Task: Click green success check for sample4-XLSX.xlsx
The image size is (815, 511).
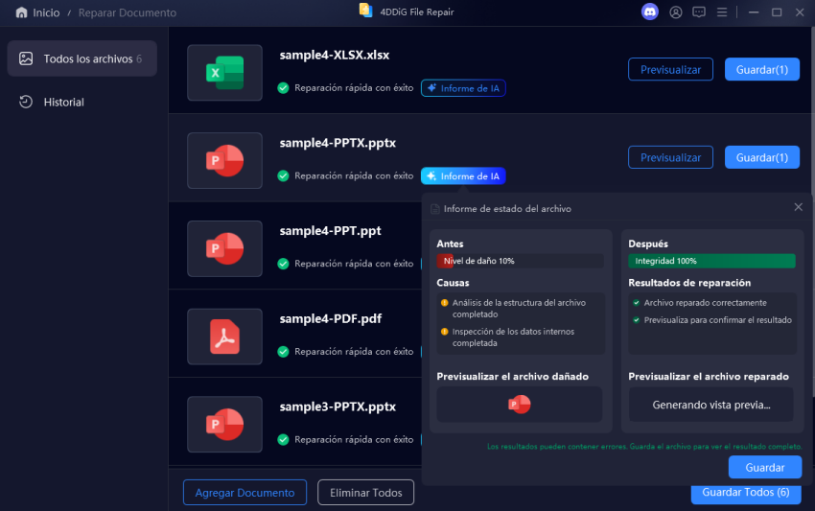Action: [x=283, y=88]
